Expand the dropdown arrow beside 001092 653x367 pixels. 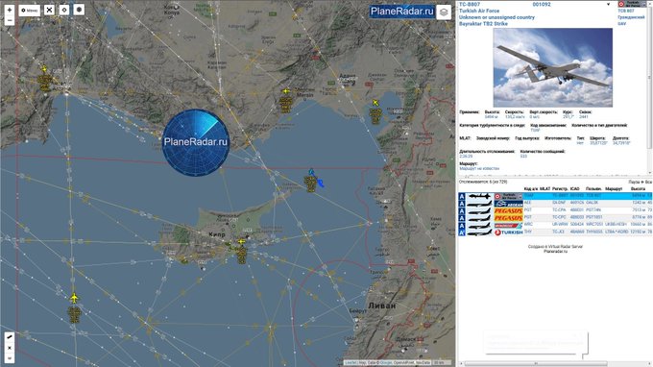click(x=609, y=4)
